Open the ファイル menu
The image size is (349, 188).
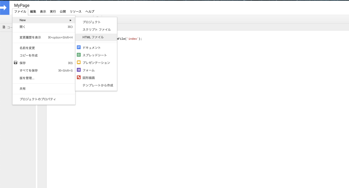(x=20, y=12)
